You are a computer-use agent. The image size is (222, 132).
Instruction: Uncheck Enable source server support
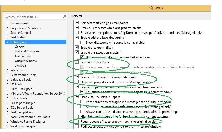click(77, 97)
